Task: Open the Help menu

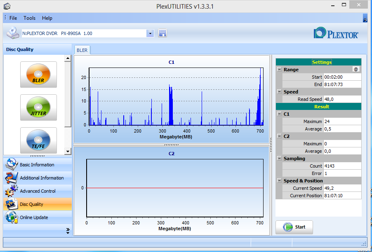Action: (x=47, y=18)
